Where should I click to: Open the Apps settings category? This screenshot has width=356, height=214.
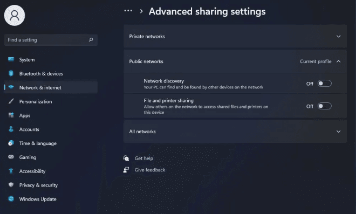tap(51, 115)
